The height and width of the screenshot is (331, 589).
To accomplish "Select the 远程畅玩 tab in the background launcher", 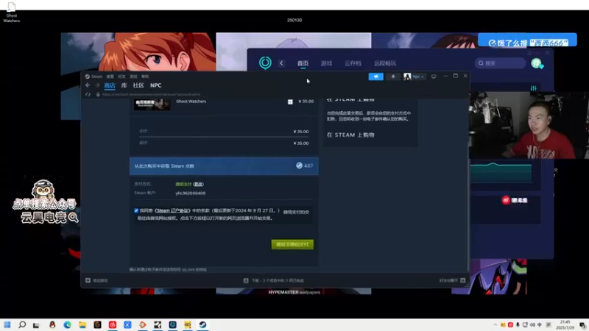I will 385,63.
